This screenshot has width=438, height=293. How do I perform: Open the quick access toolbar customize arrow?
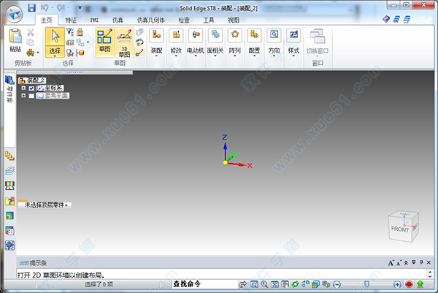point(80,7)
